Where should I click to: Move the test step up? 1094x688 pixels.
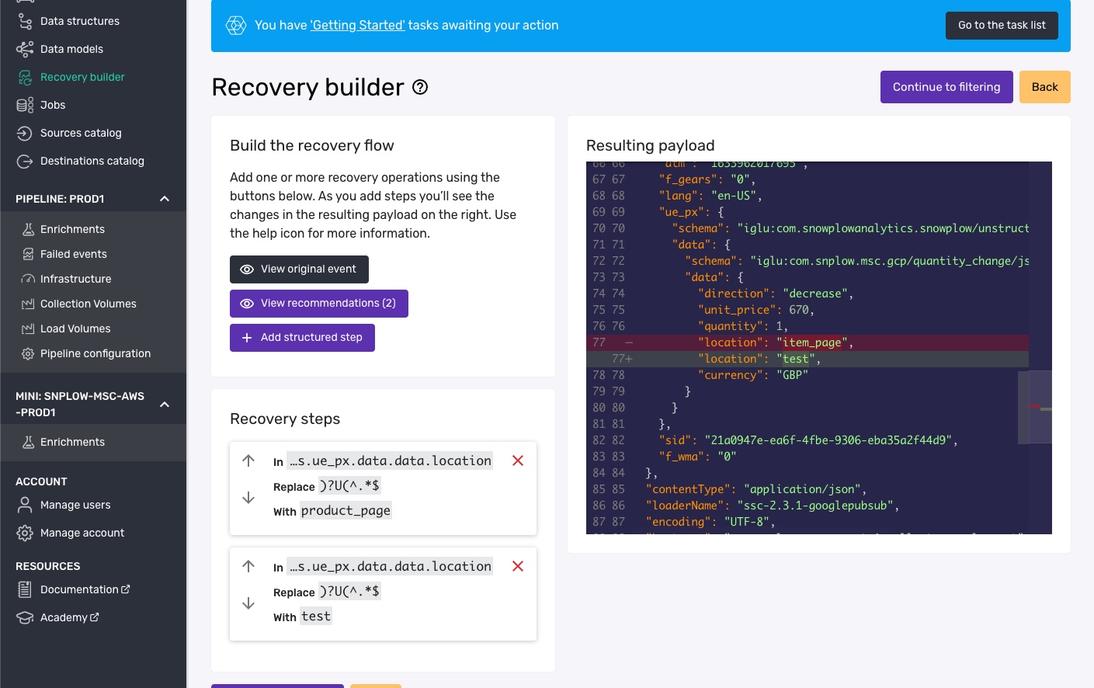pos(248,566)
